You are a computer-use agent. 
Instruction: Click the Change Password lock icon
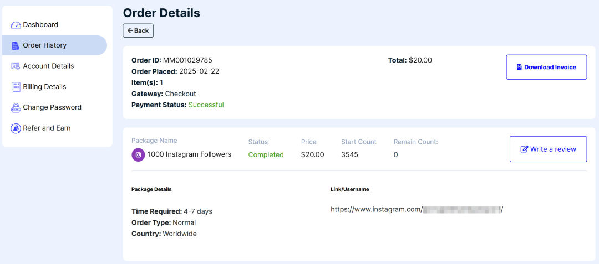16,107
